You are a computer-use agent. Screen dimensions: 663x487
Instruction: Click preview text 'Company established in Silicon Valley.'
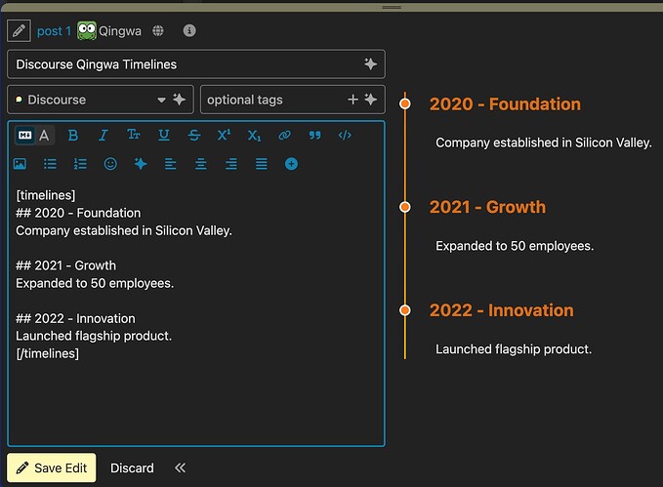click(x=544, y=142)
